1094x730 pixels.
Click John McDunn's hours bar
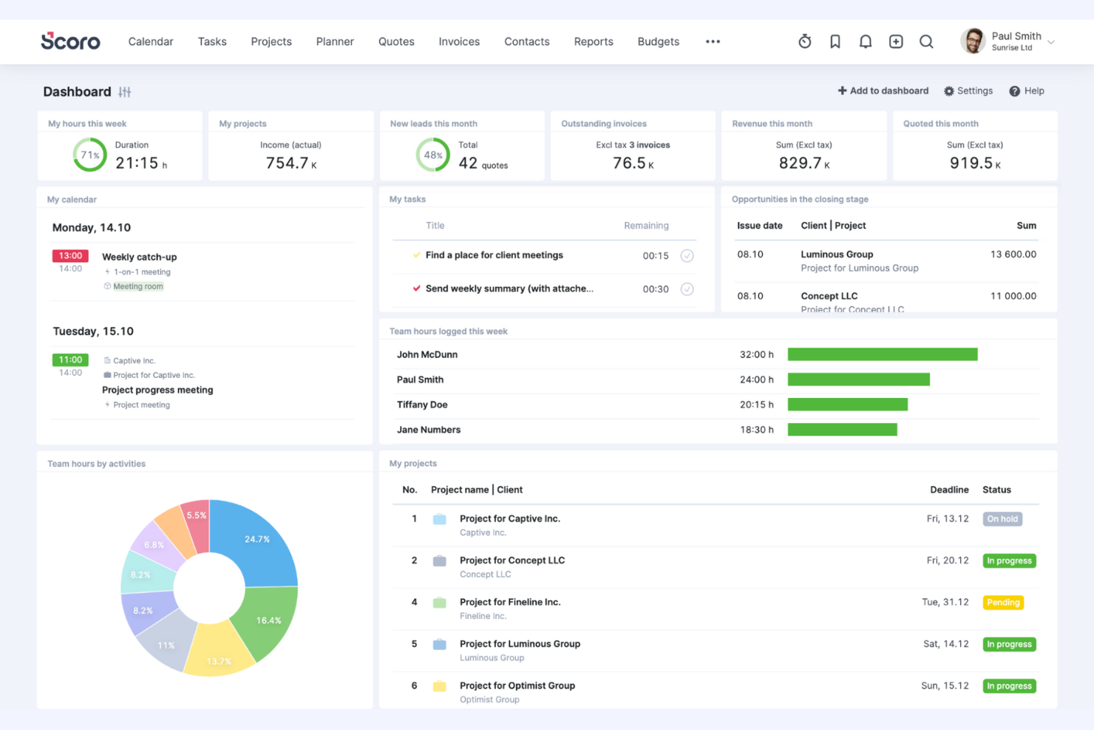(x=883, y=354)
